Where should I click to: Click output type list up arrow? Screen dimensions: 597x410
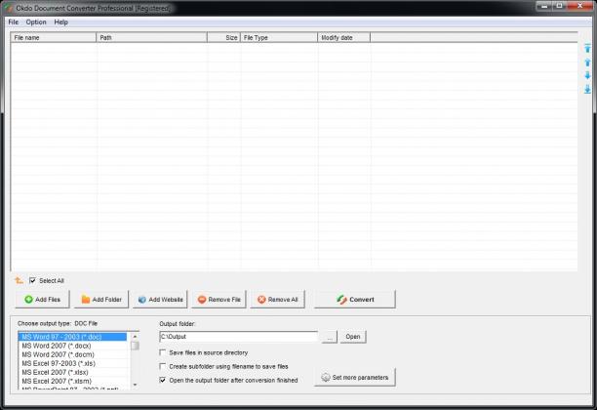[135, 337]
